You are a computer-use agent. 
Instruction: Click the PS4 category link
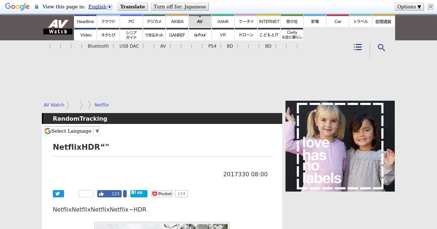point(212,46)
